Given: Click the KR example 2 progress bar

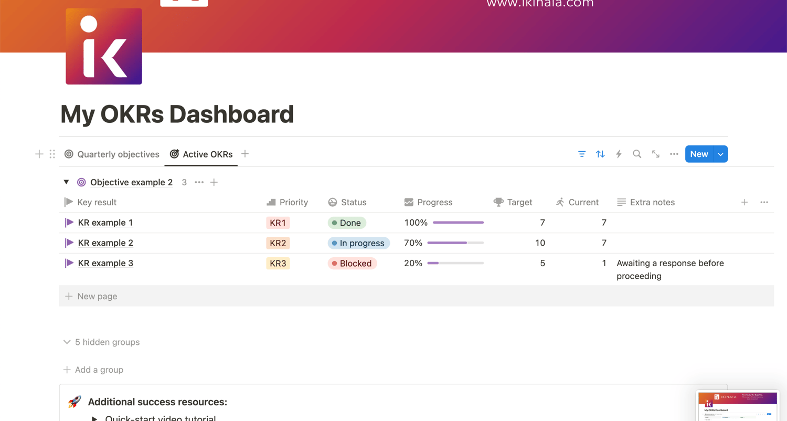Looking at the screenshot, I should pos(455,243).
